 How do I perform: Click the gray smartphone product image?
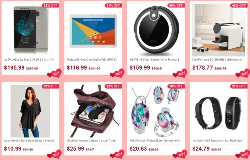click(x=31, y=29)
